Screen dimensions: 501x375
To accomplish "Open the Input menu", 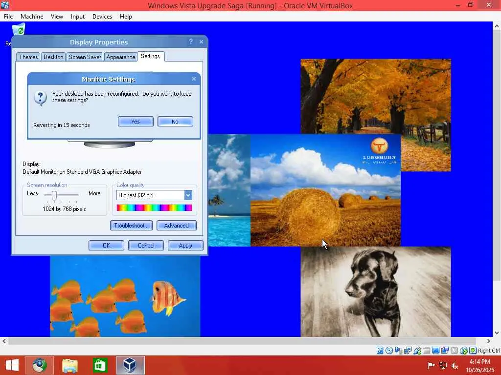I will [78, 17].
